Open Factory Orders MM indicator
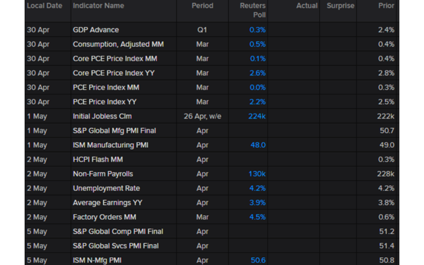Screen dimensions: 424x265 point(104,217)
